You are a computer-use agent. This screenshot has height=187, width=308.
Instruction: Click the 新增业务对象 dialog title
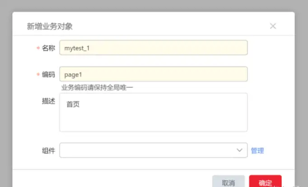click(x=50, y=26)
